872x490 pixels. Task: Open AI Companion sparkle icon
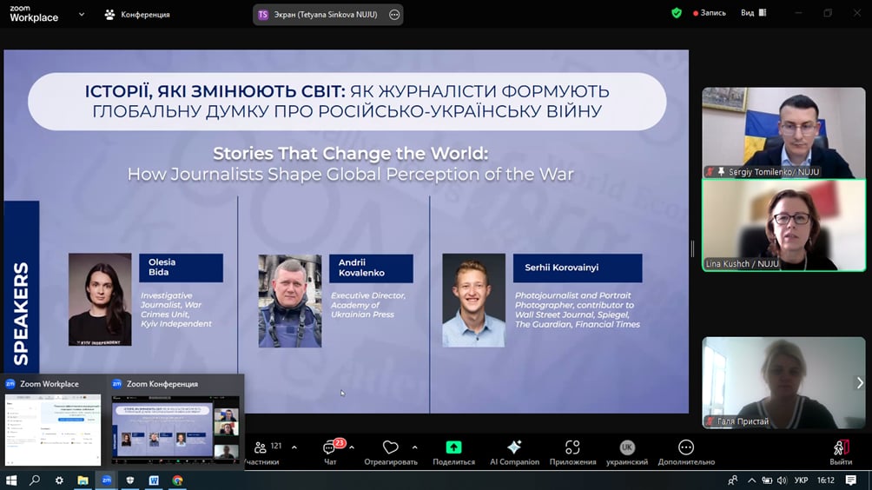coord(514,447)
